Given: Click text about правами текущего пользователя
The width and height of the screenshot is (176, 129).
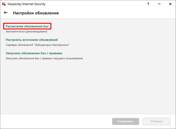Looking at the screenshot, I should [44, 58].
